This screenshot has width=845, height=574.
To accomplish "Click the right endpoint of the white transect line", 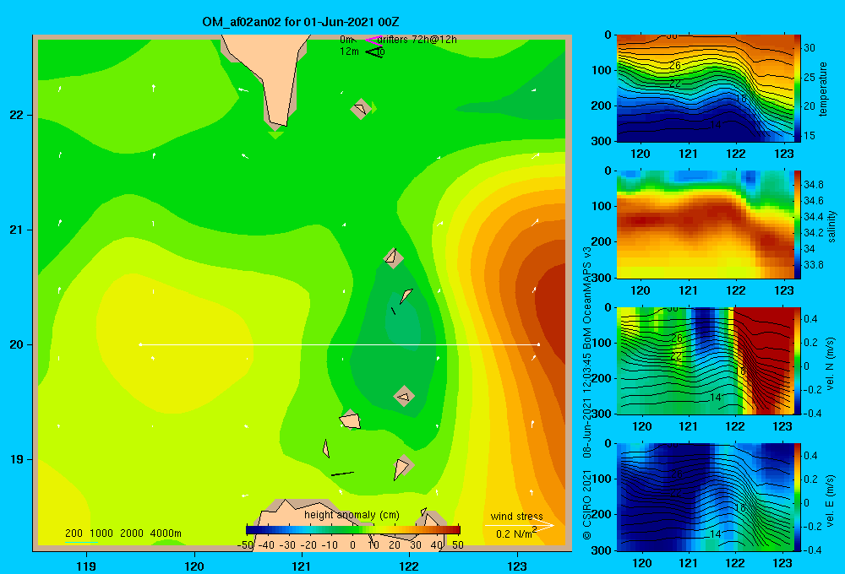I will coord(538,344).
